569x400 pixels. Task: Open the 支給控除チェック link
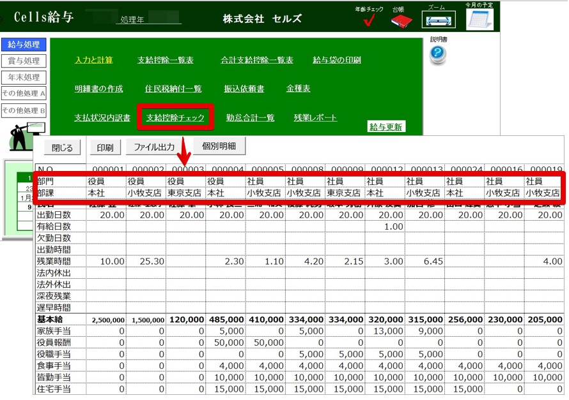click(x=175, y=118)
